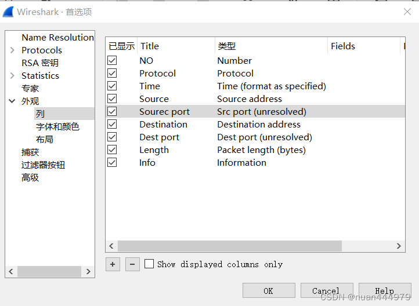419x306 pixels.
Task: Click the column list horizontal scrollbar thumb
Action: [x=230, y=246]
